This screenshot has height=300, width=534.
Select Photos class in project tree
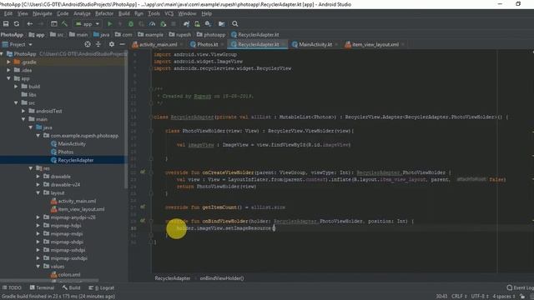click(65, 152)
